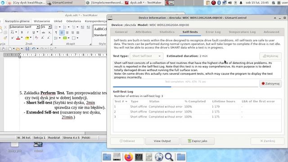Save document with the floppy disk icon
Screen dimensions: 288x162
27,49
